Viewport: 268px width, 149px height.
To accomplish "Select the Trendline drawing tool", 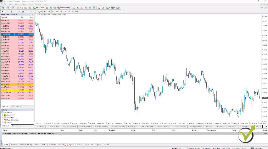I will coord(19,12).
